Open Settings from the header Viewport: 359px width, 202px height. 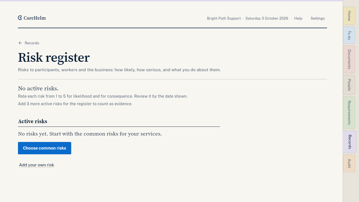pyautogui.click(x=317, y=18)
